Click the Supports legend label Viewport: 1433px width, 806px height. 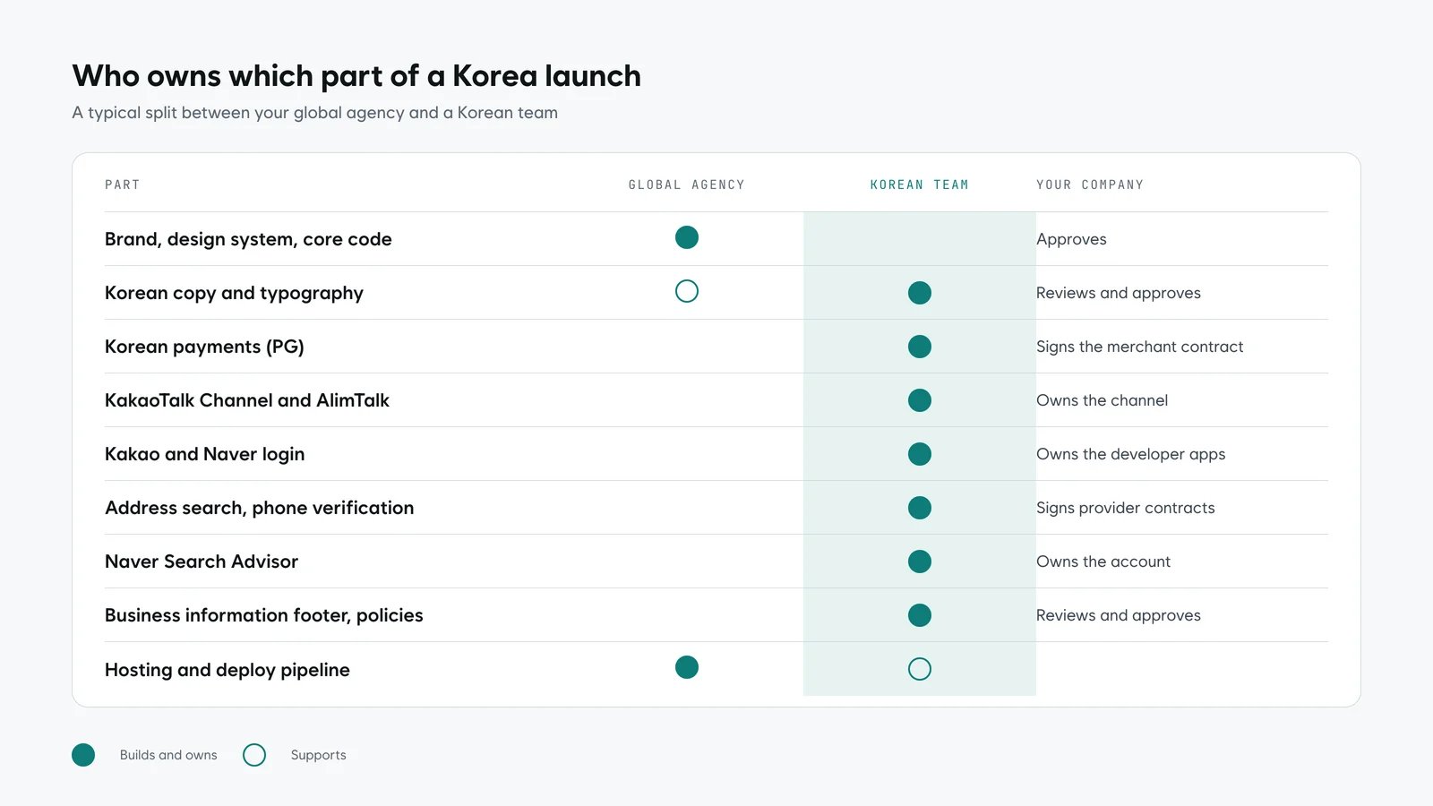[318, 755]
